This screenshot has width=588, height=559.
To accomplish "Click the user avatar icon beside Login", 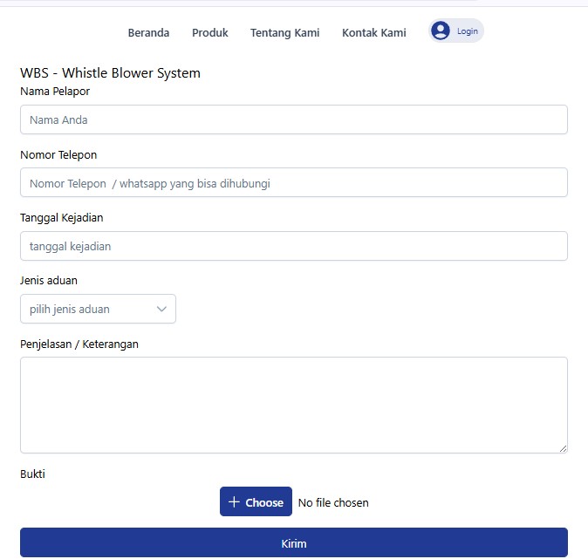I will coord(441,31).
